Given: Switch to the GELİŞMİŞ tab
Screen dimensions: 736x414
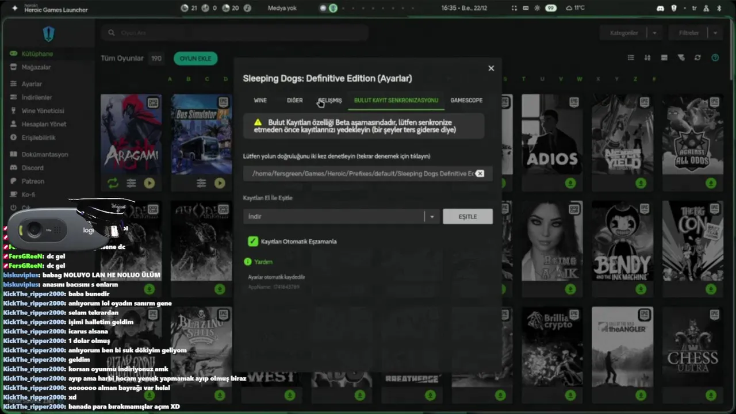Looking at the screenshot, I should pos(330,100).
